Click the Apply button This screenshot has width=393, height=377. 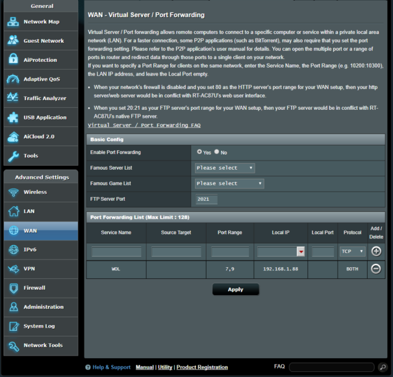(236, 289)
